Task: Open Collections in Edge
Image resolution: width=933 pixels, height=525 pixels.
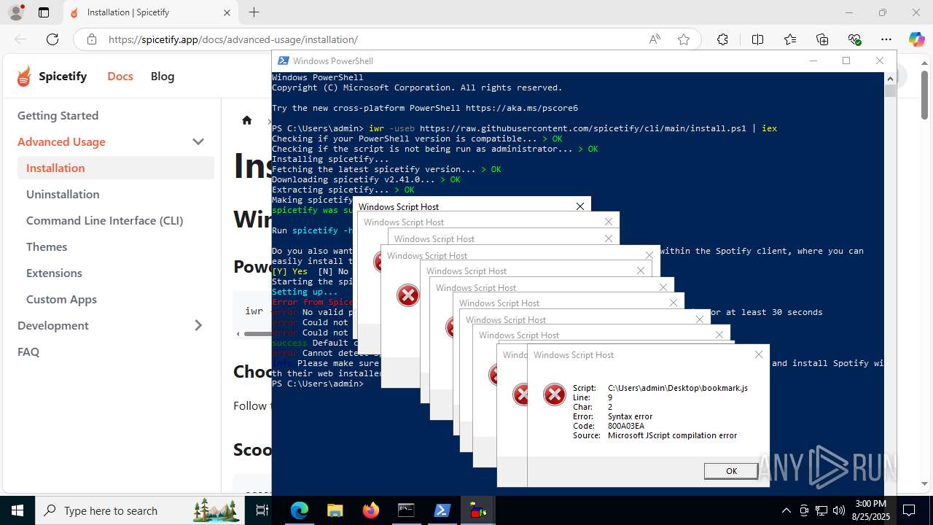Action: coord(822,39)
